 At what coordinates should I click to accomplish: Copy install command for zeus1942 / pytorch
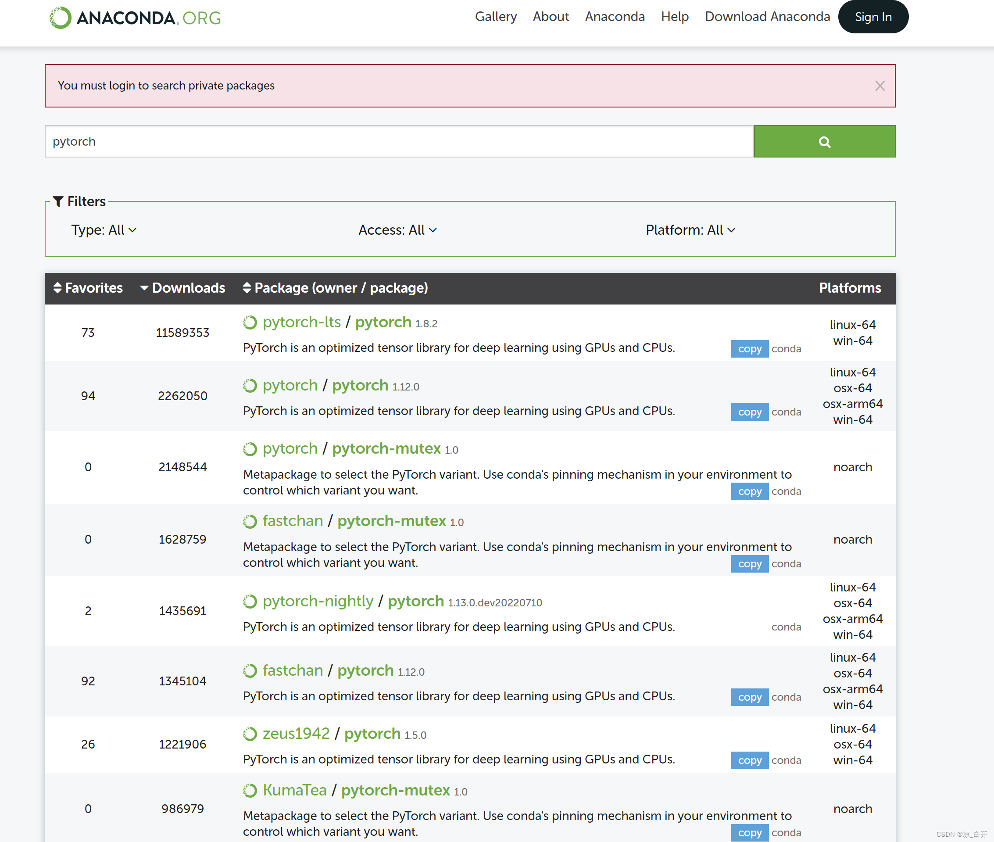point(750,760)
